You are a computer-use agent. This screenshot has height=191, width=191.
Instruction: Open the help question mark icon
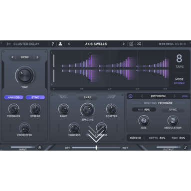(x=53, y=44)
